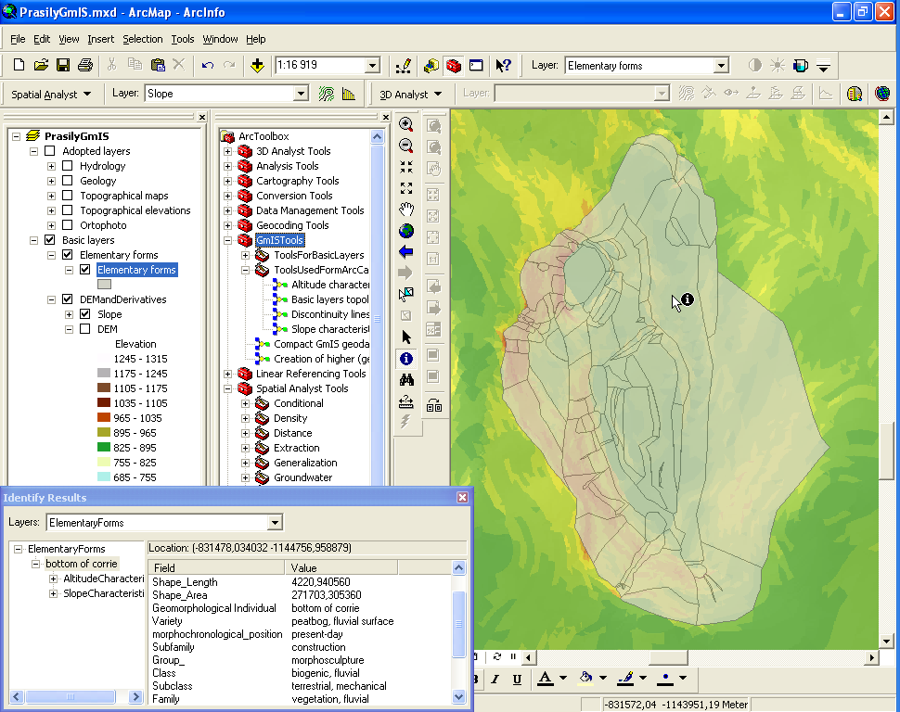Open Identify Results Layers dropdown
Screen dimensions: 900x712
pos(275,523)
